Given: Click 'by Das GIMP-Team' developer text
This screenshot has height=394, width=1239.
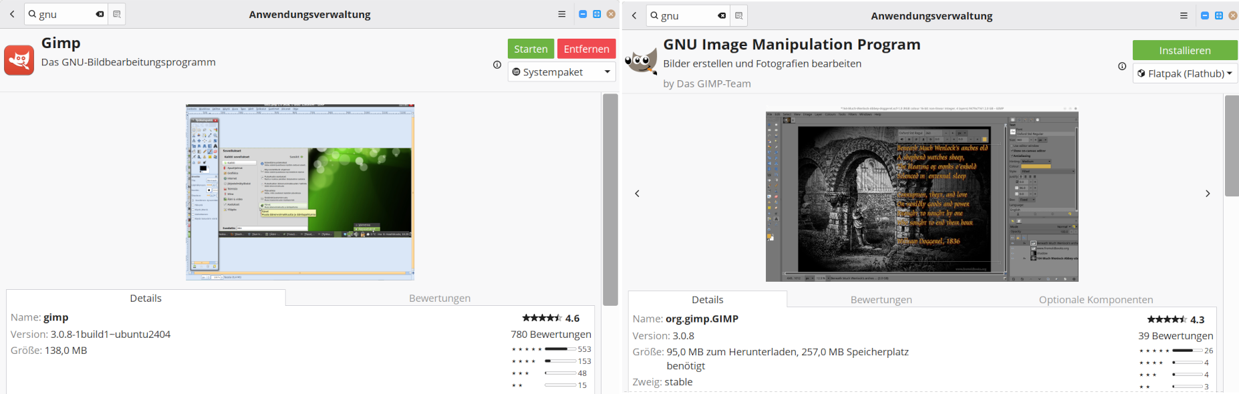Looking at the screenshot, I should 707,83.
